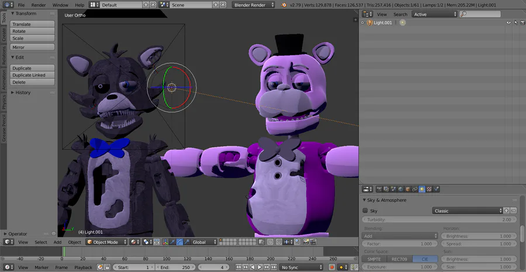Image resolution: width=526 pixels, height=272 pixels.
Task: Enable the Sky checkbox
Action: click(x=365, y=211)
